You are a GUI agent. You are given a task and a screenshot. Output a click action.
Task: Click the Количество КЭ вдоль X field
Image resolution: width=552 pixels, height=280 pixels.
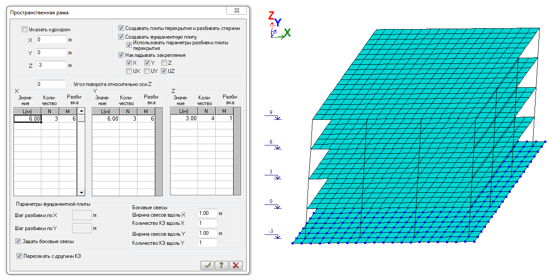(207, 223)
